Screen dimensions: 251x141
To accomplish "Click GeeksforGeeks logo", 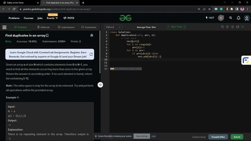I will coord(125,18).
